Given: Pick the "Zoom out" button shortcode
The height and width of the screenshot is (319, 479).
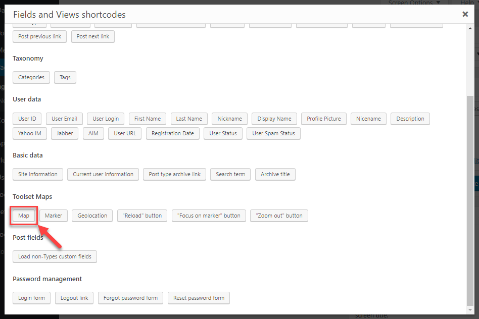Looking at the screenshot, I should coord(279,216).
